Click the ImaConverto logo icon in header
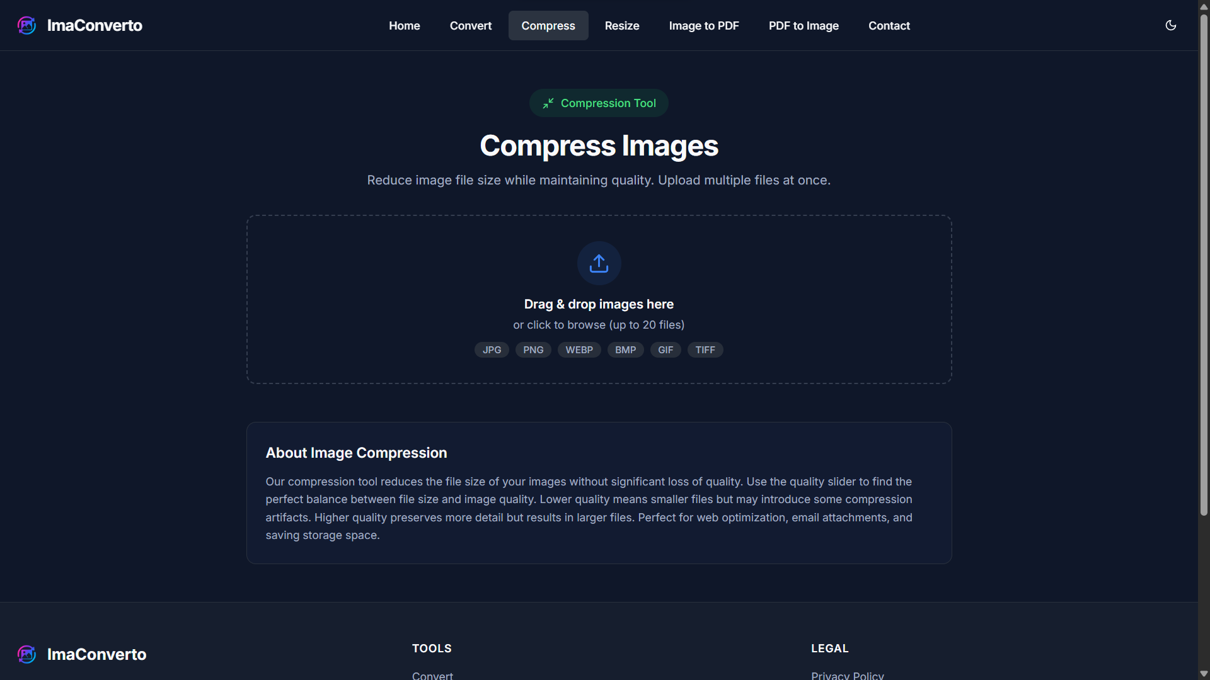Screen dimensions: 1210x680 tap(26, 25)
